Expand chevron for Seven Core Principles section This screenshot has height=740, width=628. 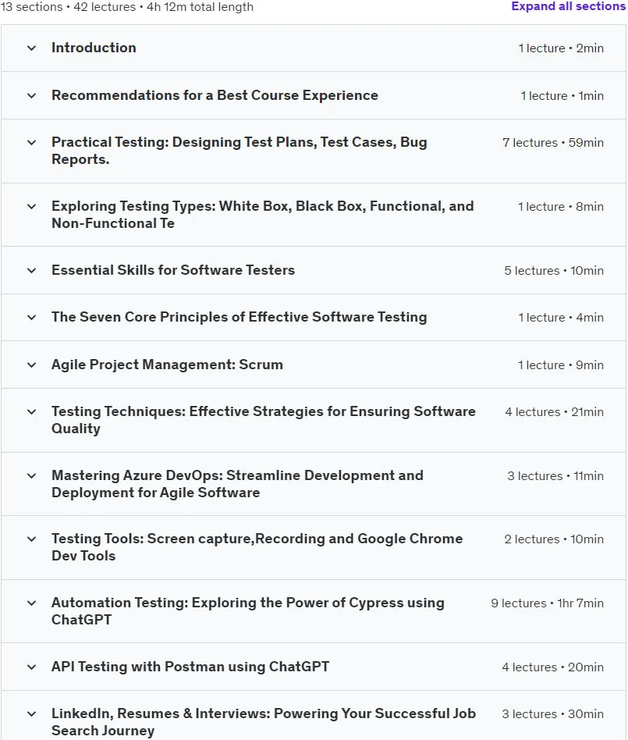click(x=32, y=318)
